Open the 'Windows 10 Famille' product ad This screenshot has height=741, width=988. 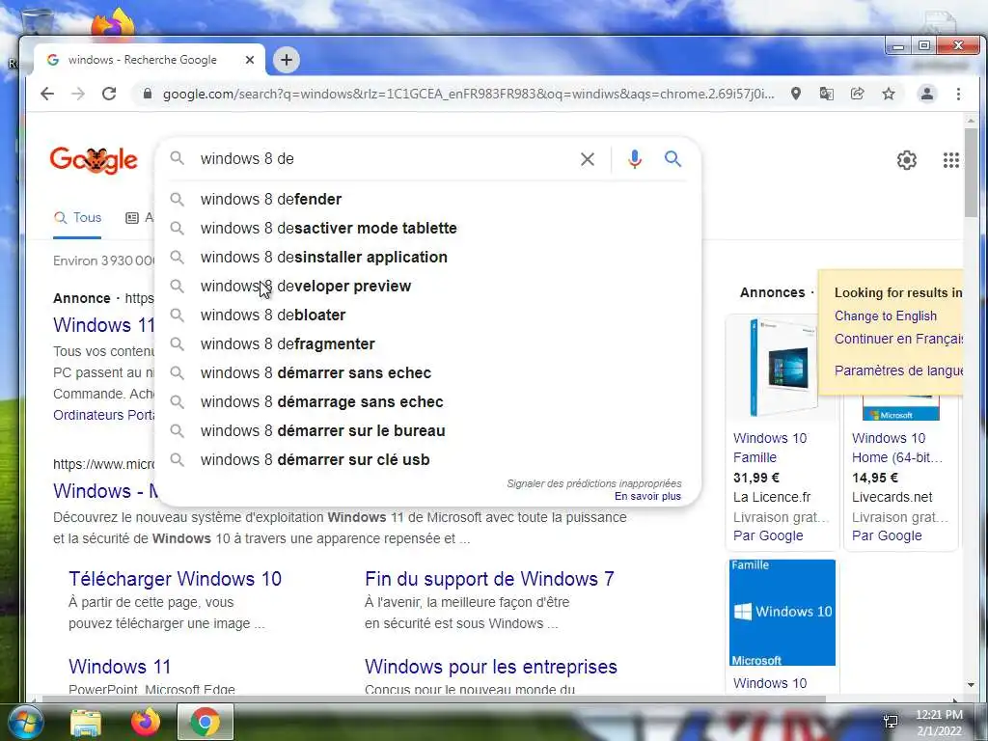coord(770,448)
